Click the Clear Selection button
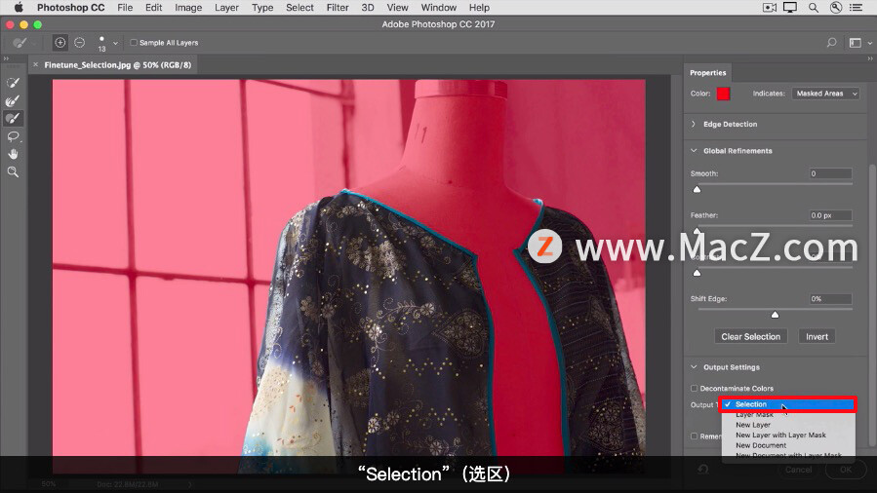The height and width of the screenshot is (493, 877). (750, 337)
